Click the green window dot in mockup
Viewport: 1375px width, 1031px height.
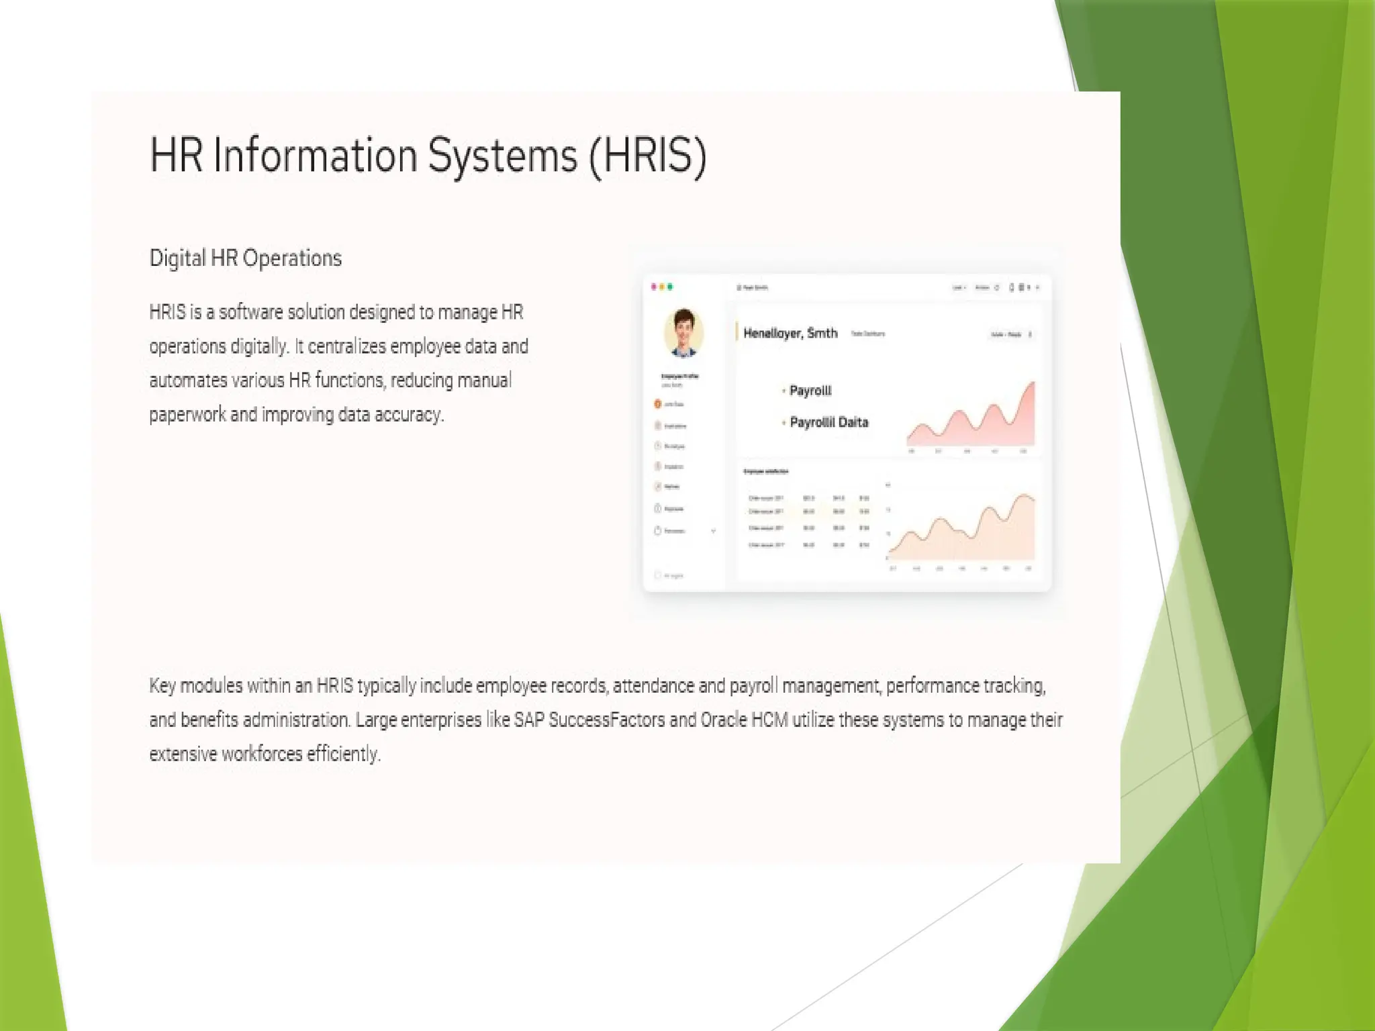[670, 287]
